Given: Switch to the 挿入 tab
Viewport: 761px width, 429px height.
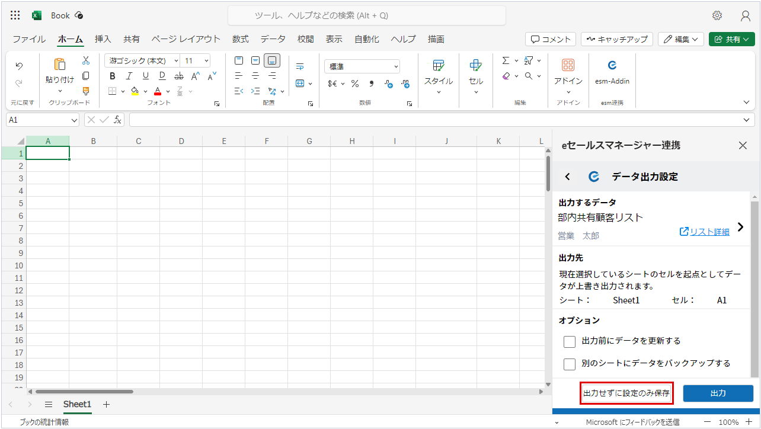Looking at the screenshot, I should [103, 39].
